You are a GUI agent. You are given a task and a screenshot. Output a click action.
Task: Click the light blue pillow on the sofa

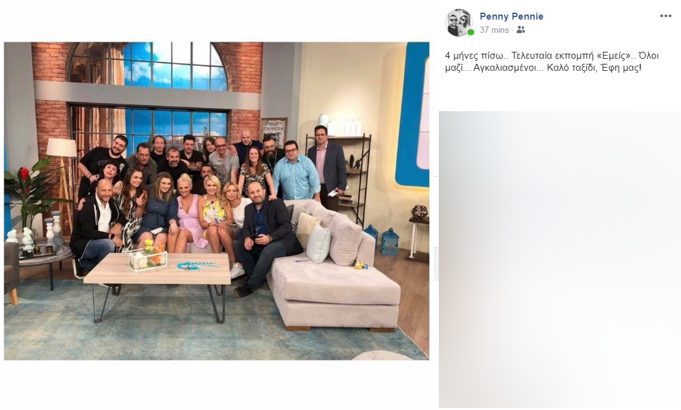[318, 243]
